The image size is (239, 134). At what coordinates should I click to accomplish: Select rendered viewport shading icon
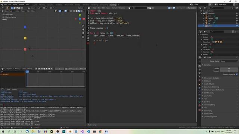(x=81, y=11)
